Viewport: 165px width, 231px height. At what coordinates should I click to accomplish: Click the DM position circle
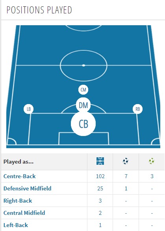click(x=83, y=105)
